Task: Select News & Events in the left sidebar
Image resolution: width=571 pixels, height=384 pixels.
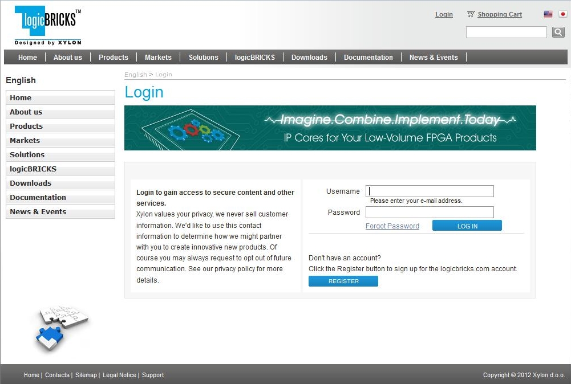Action: (60, 211)
